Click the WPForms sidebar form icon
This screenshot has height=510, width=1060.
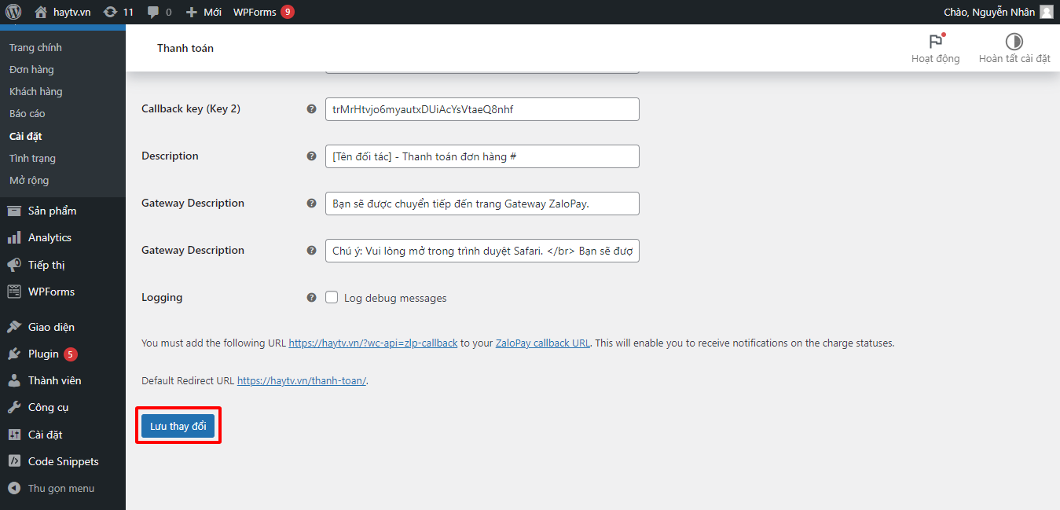pos(14,292)
